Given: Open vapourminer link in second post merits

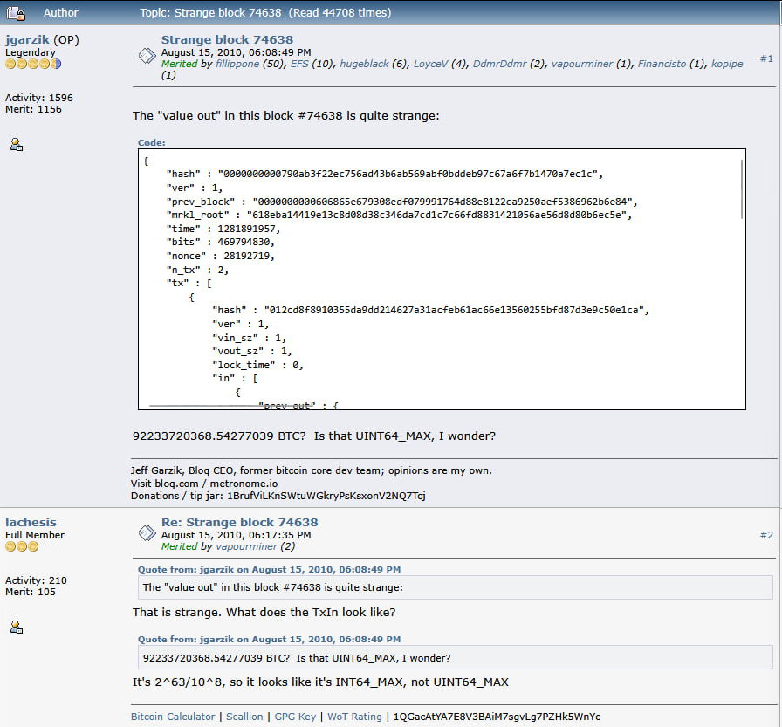Looking at the screenshot, I should point(246,546).
